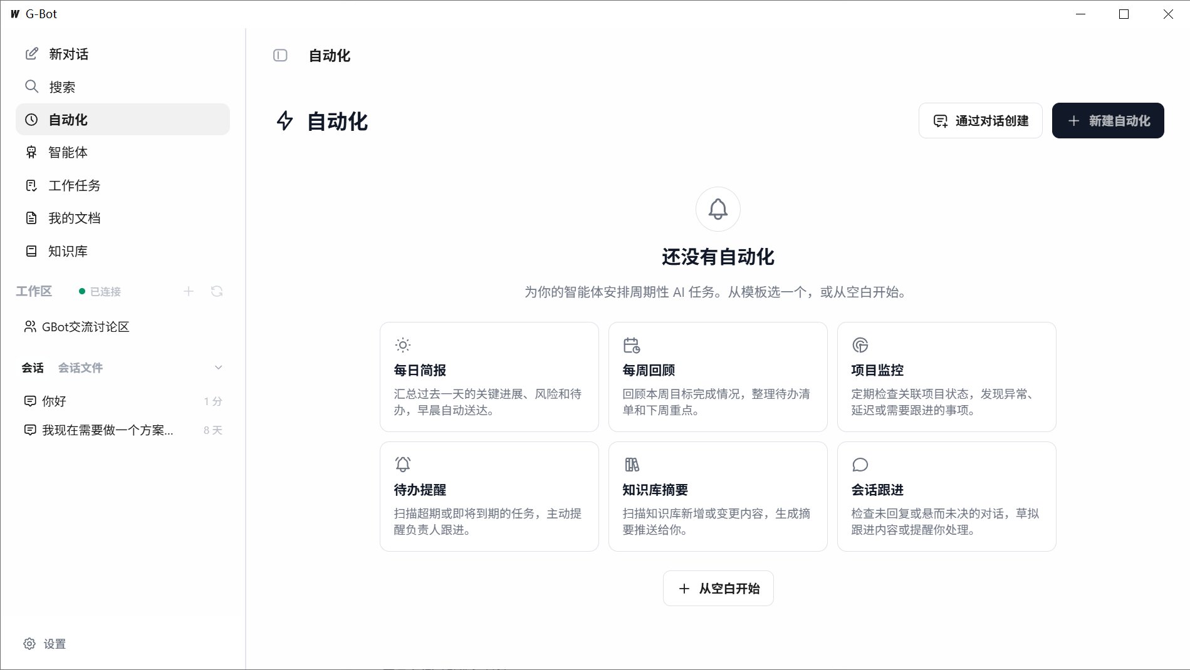Select the 会话 tab
Viewport: 1190px width, 670px height.
click(33, 368)
